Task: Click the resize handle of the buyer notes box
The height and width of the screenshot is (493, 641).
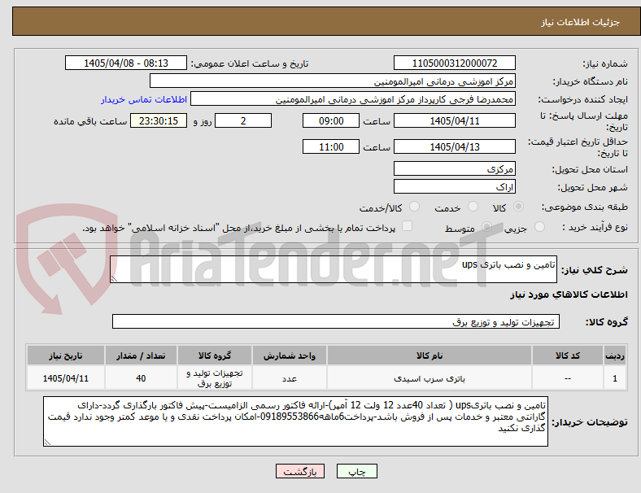Action: click(47, 442)
